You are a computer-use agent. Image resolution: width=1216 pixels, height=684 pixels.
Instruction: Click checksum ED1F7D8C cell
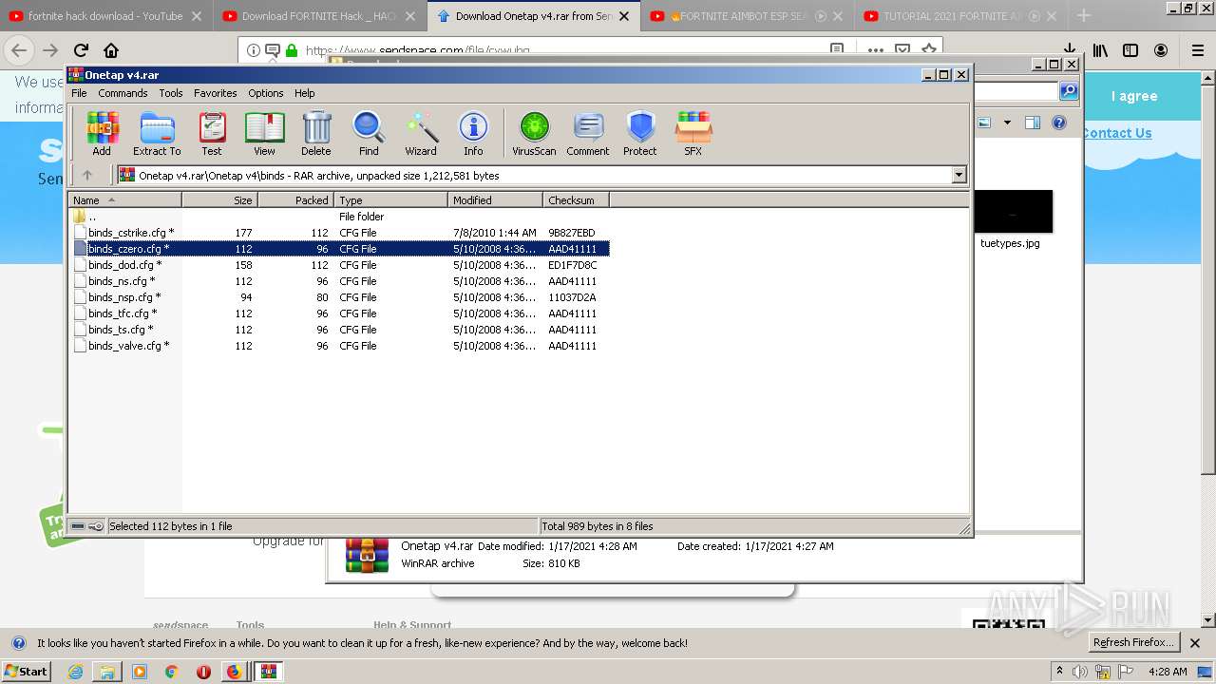[x=573, y=265]
